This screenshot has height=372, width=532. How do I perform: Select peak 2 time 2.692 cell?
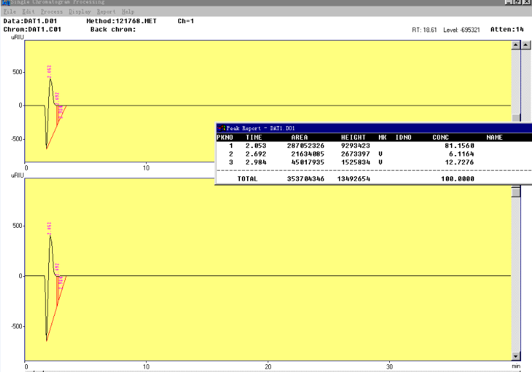click(256, 154)
